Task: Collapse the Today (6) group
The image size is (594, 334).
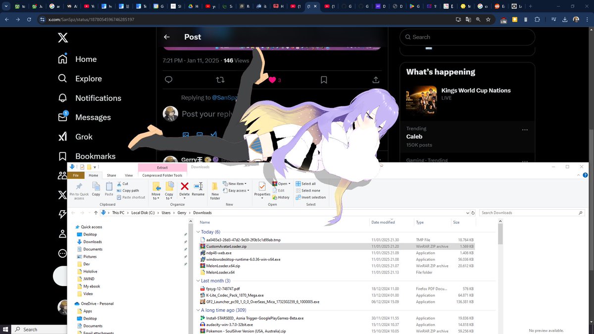Action: pos(198,232)
